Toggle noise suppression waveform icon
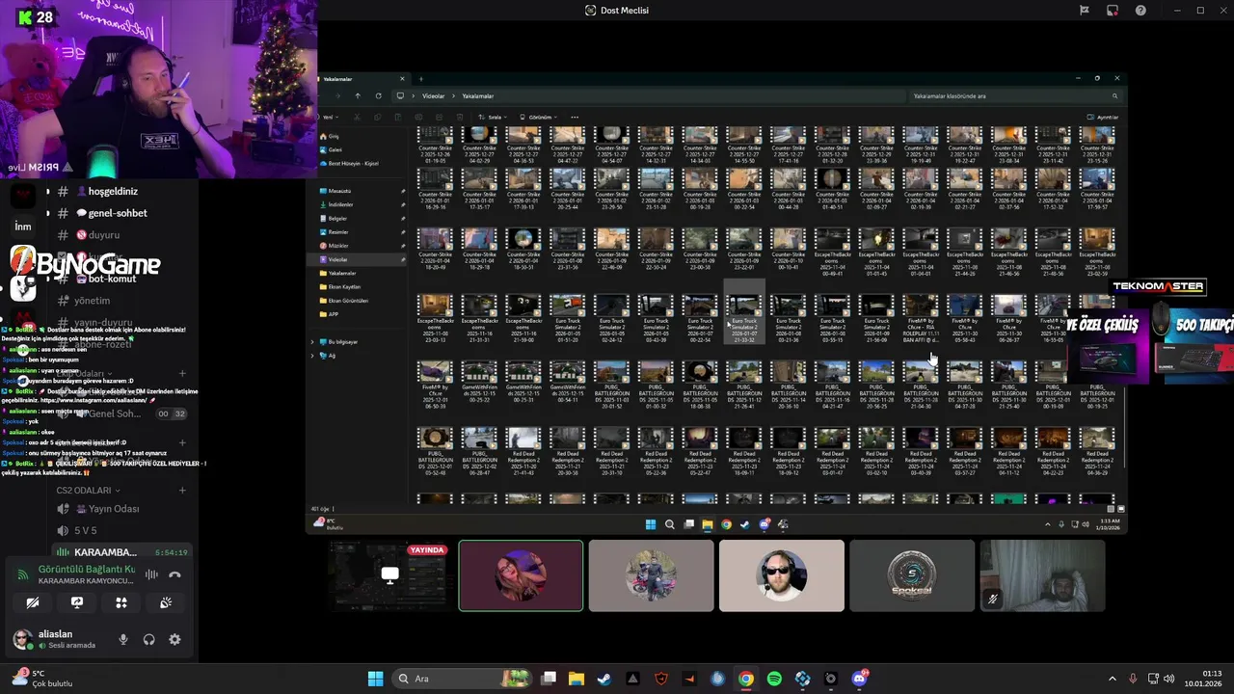Image resolution: width=1234 pixels, height=694 pixels. [x=151, y=574]
